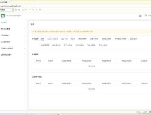The image size is (151, 115).
Task: Click 今日活跃设备 column header
Action: pos(87,61)
